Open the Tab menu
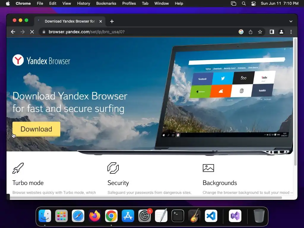This screenshot has width=304, height=228. pyautogui.click(x=145, y=4)
